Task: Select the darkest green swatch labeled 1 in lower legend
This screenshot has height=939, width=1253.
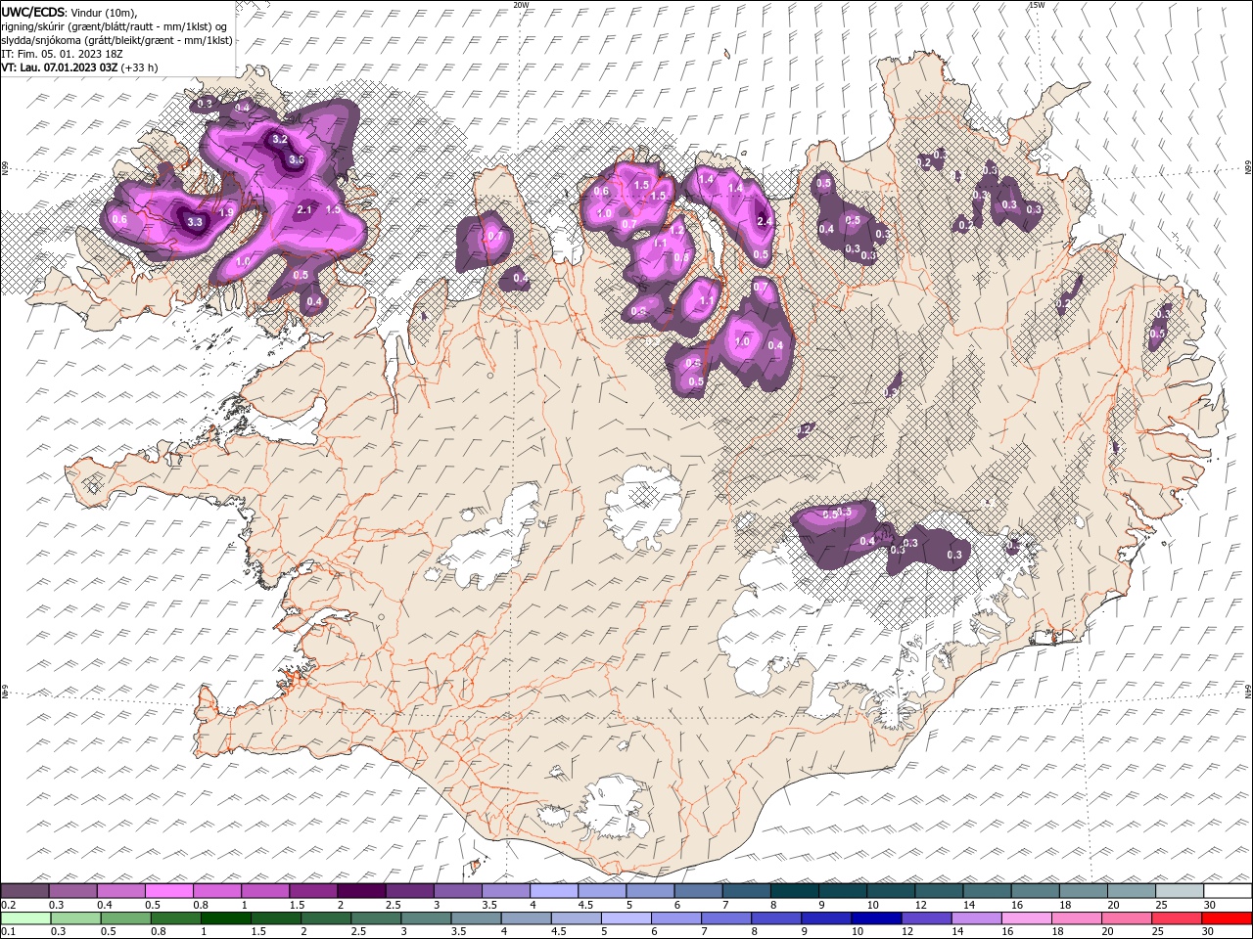Action: 225,918
